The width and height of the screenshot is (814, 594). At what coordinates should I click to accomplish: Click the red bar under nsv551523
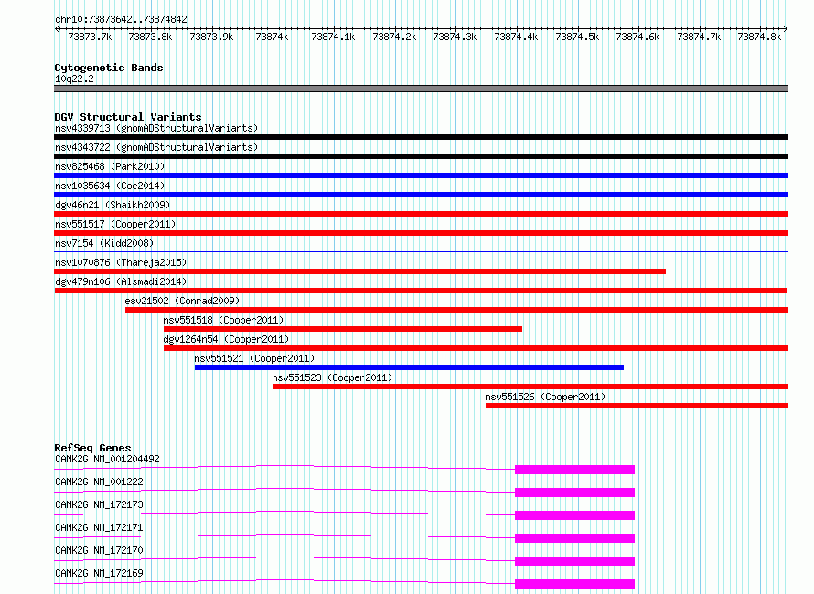coord(530,387)
